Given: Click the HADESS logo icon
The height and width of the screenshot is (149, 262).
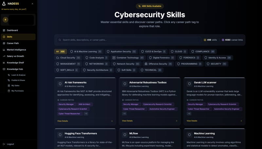Looking at the screenshot, I should click(x=4, y=4).
